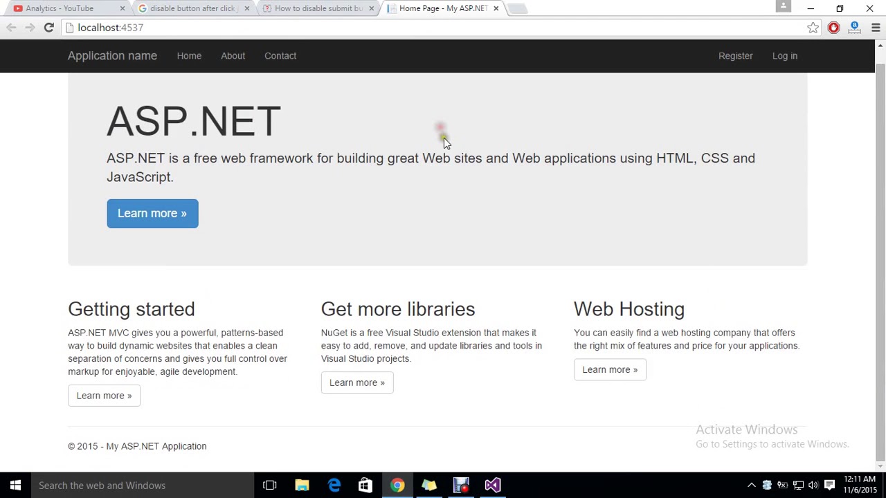886x498 pixels.
Task: Click Learn more under Web Hosting
Action: (x=610, y=369)
